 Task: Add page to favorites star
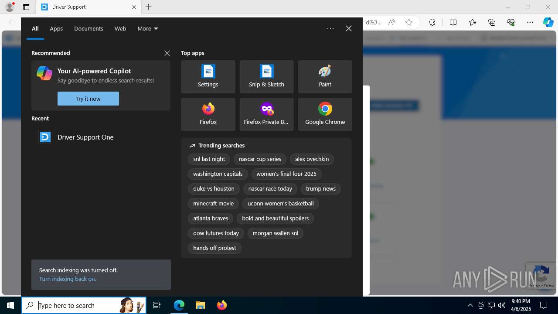tap(408, 22)
